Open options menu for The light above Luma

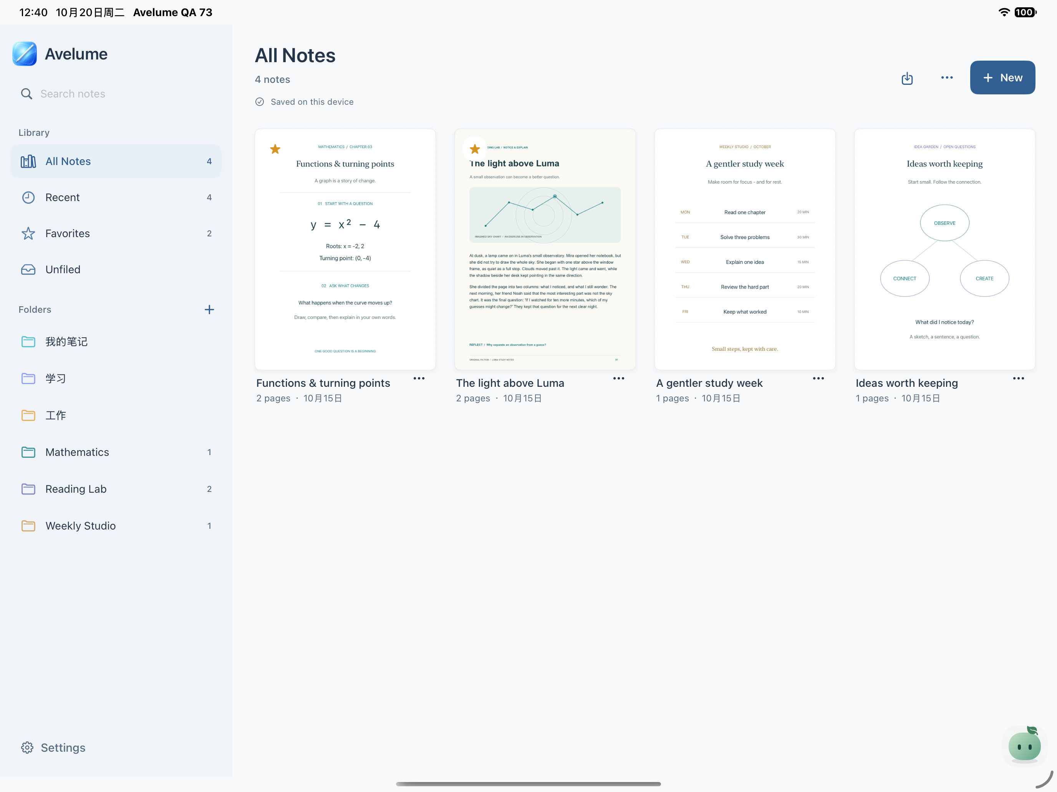(619, 379)
